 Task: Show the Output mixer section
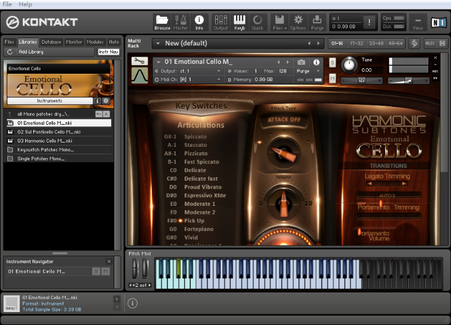tap(221, 23)
